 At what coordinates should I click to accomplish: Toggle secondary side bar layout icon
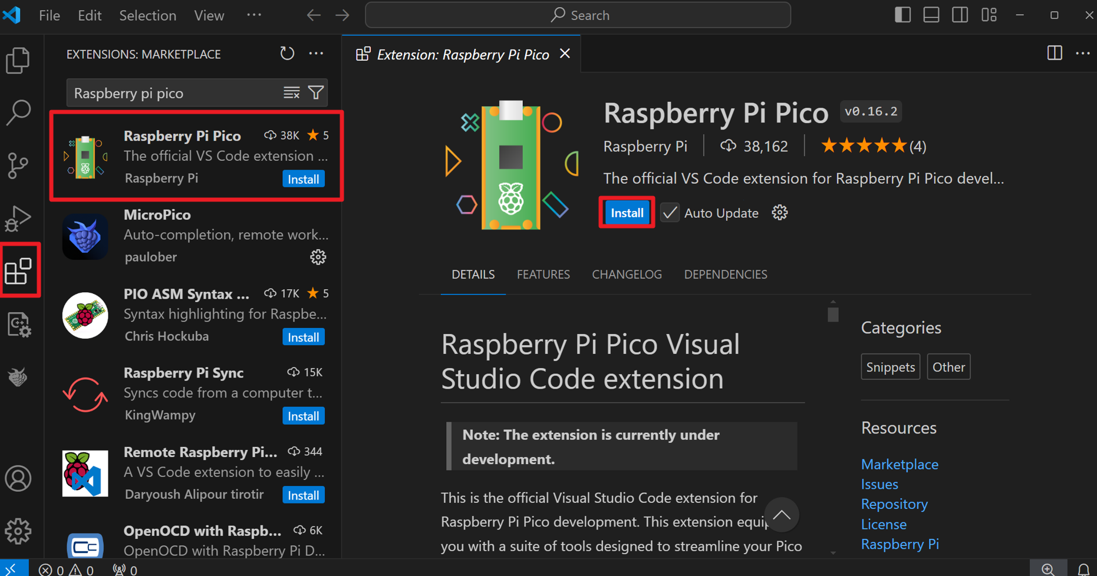(960, 15)
